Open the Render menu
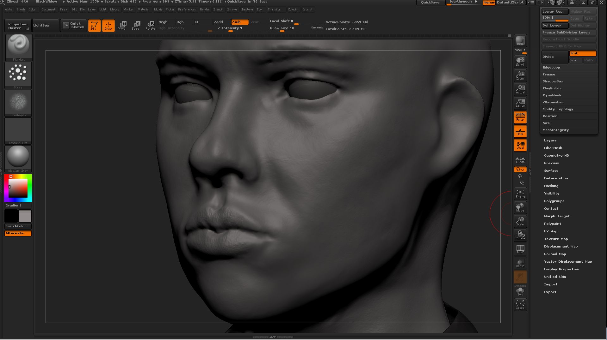The height and width of the screenshot is (340, 607). pyautogui.click(x=205, y=9)
